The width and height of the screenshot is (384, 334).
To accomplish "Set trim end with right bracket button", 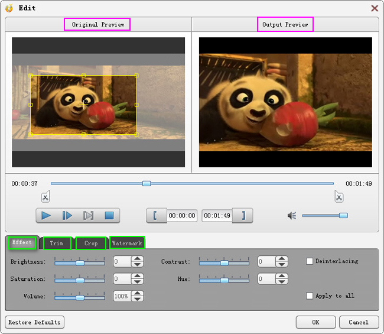I will [x=242, y=216].
